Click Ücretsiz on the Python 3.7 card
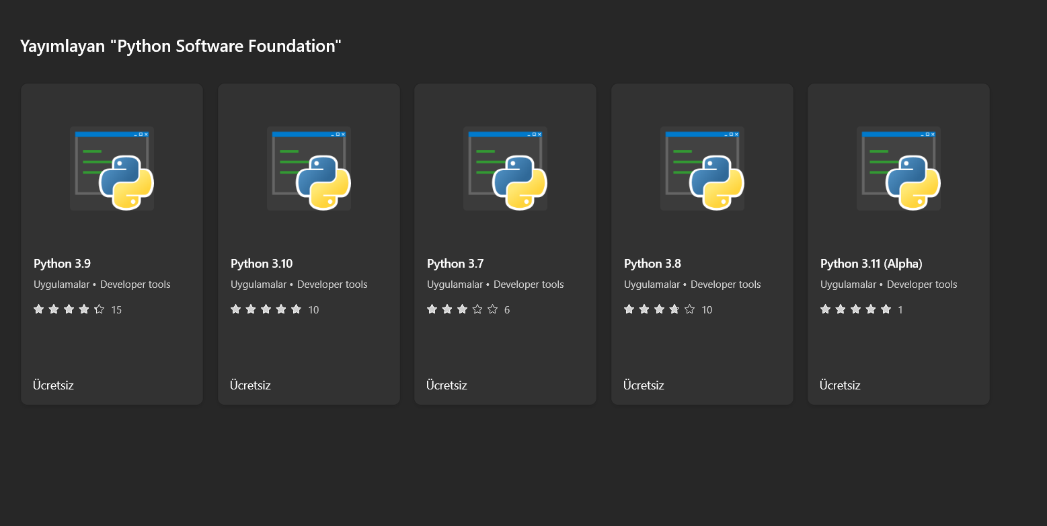The width and height of the screenshot is (1047, 526). pyautogui.click(x=447, y=385)
